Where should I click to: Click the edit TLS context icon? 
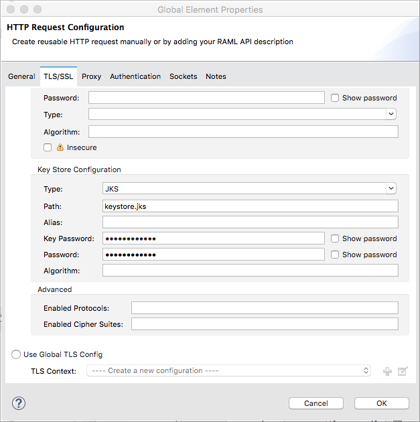pos(403,371)
